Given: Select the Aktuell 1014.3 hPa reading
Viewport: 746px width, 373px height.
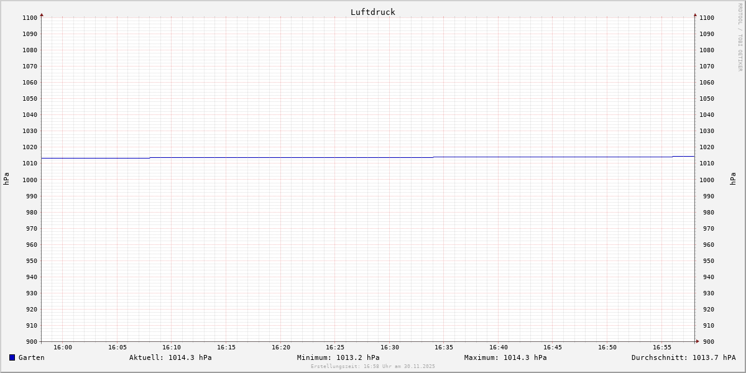Looking at the screenshot, I should point(170,357).
